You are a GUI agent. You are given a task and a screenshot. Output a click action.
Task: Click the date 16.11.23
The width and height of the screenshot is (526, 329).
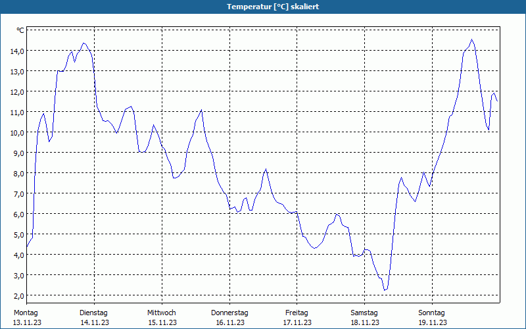pos(230,322)
